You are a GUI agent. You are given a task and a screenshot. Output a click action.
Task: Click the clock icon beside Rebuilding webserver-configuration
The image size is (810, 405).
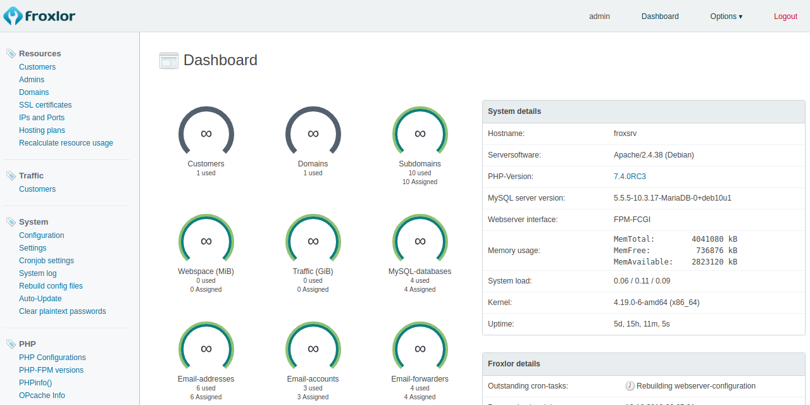tap(630, 386)
